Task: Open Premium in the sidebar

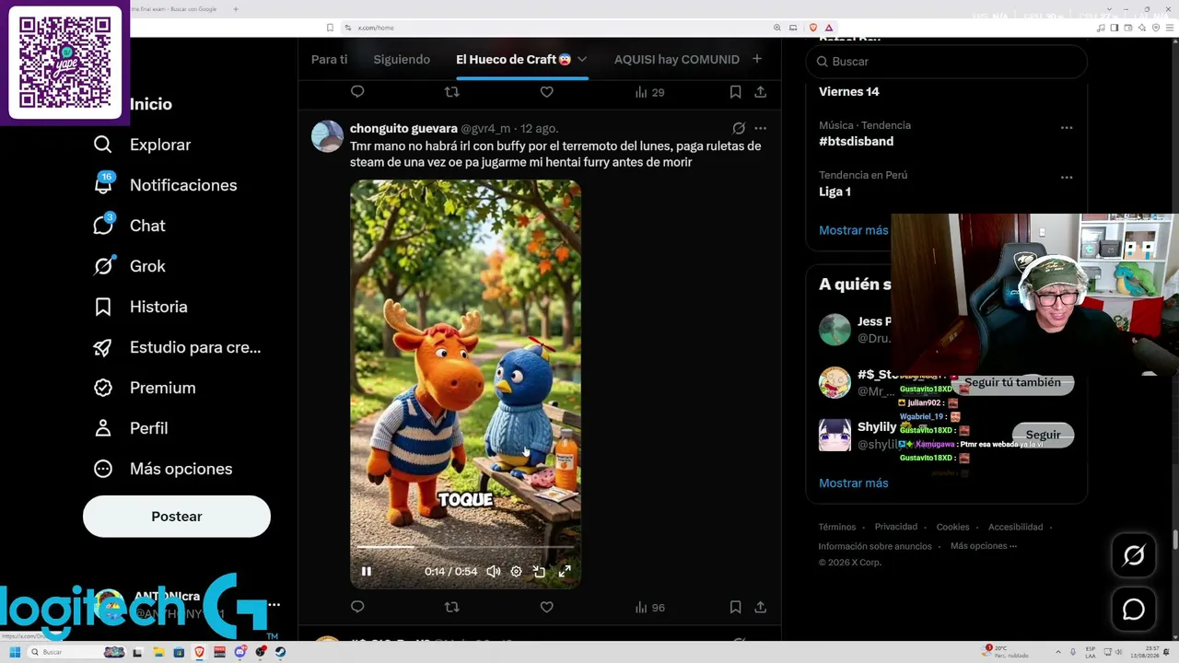Action: point(145,388)
